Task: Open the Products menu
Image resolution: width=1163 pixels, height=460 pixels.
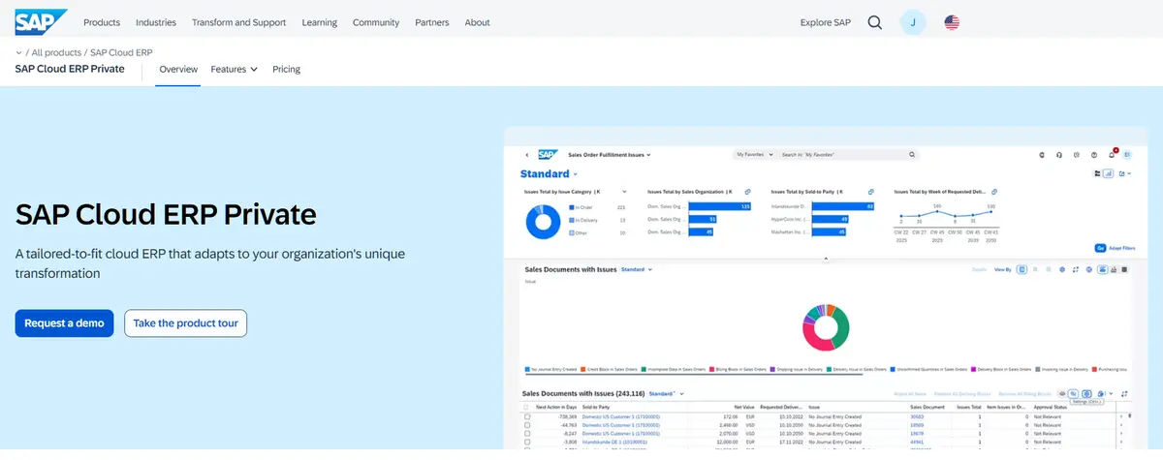Action: click(x=102, y=22)
